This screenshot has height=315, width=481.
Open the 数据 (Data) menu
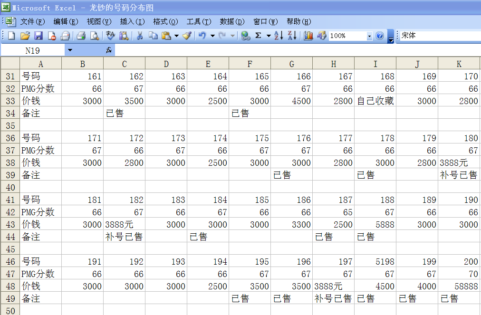tap(231, 21)
